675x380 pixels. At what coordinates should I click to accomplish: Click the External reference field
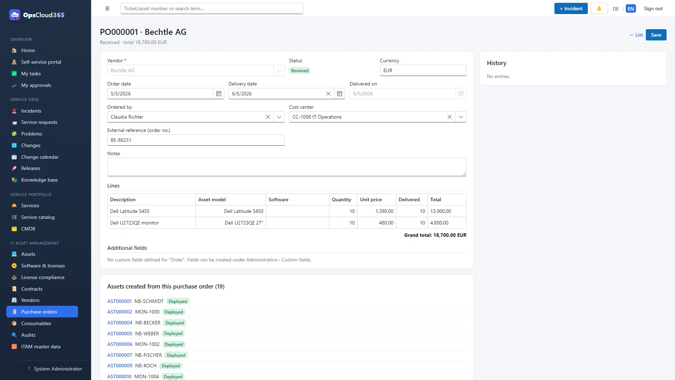[196, 140]
